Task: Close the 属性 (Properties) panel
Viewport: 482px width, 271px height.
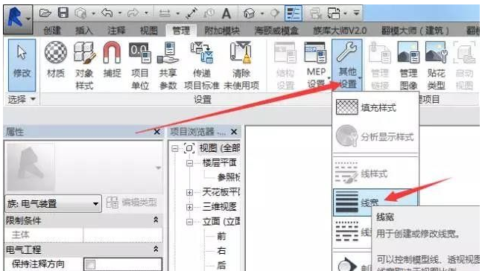Action: [x=156, y=132]
